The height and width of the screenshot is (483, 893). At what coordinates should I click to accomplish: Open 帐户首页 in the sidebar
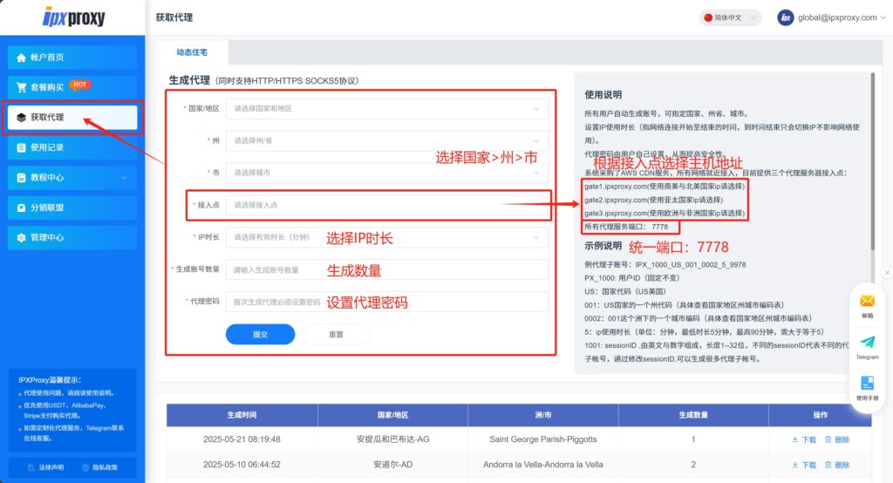coord(72,58)
